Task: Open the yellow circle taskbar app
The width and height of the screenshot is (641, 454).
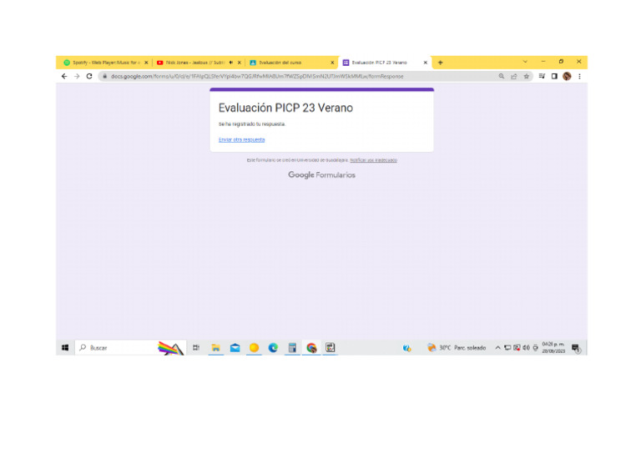Action: (x=254, y=348)
